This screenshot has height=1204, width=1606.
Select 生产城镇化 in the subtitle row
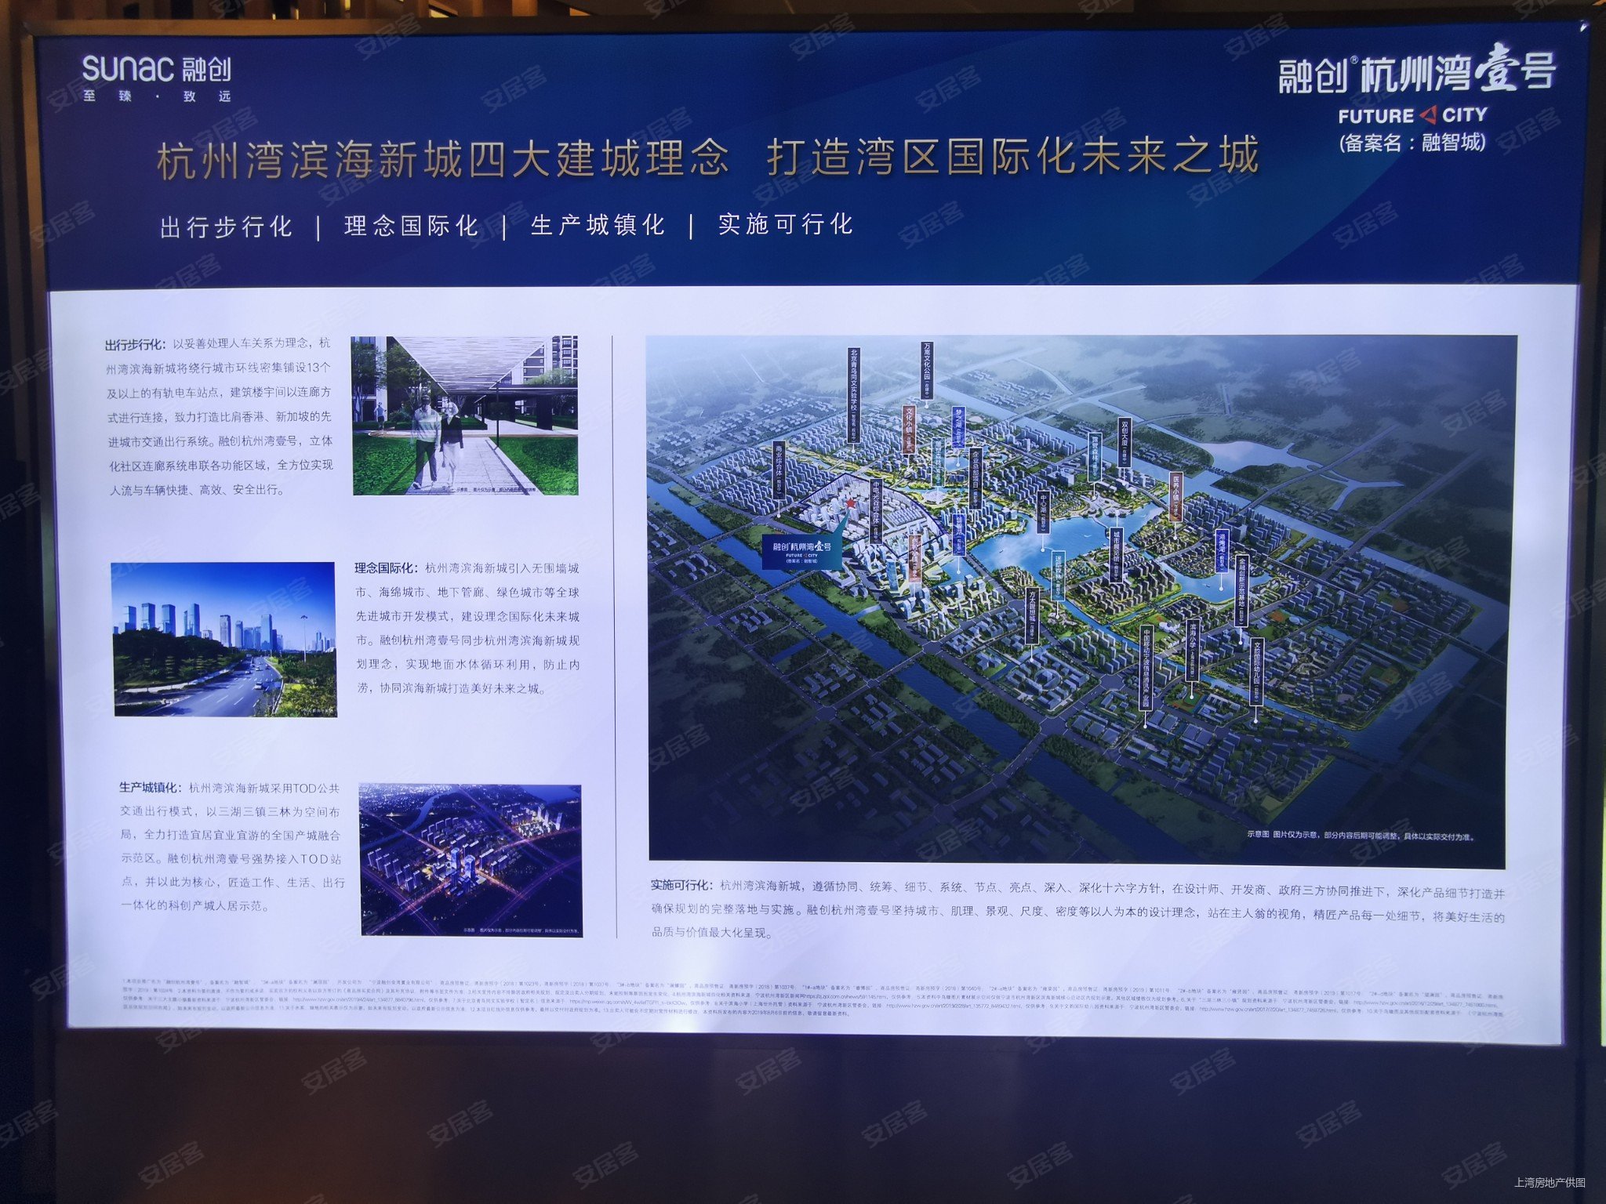(x=598, y=225)
